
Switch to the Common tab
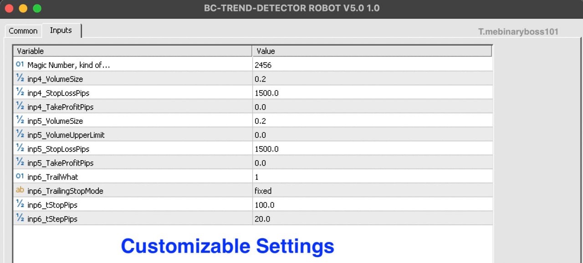pos(23,31)
